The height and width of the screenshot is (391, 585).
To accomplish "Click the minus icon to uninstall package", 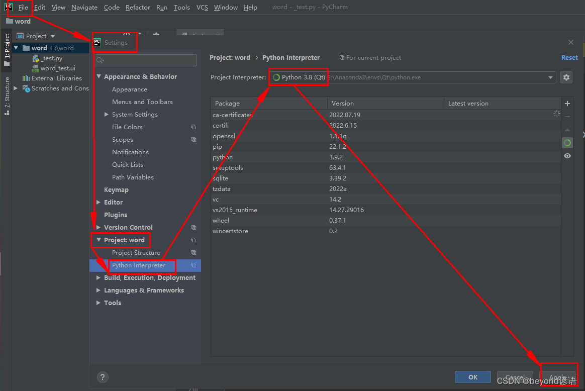I will click(567, 117).
